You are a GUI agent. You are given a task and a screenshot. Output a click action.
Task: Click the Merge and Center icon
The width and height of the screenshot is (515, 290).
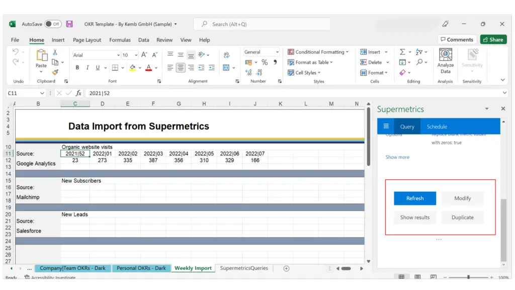pos(226,68)
